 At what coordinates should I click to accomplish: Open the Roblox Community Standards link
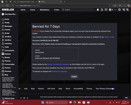pos(58,64)
